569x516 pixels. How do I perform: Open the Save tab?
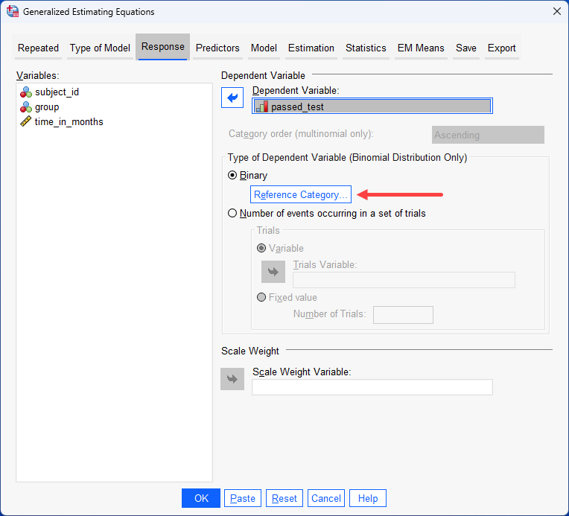click(466, 48)
